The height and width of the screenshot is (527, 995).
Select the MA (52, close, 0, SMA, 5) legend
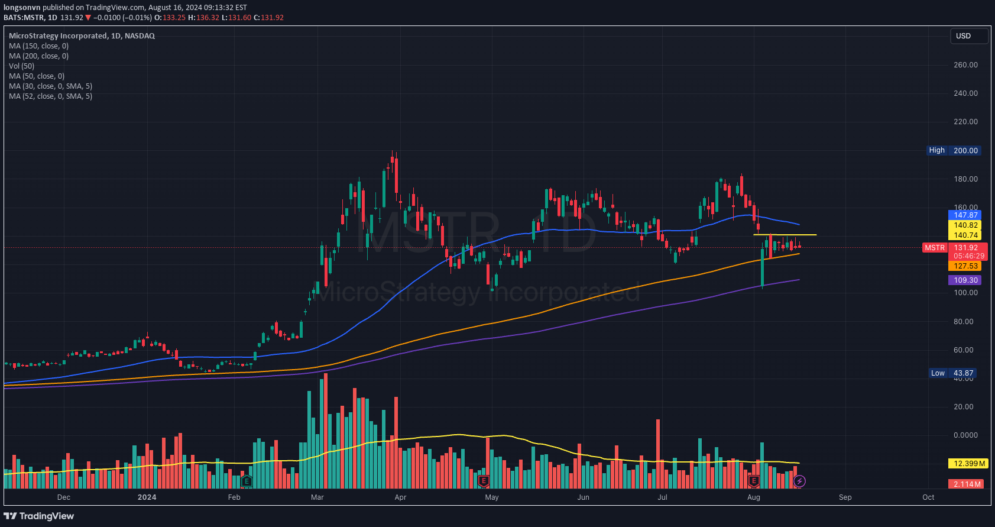click(x=50, y=96)
